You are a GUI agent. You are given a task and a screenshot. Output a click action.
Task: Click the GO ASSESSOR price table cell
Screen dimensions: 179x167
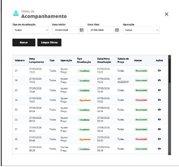tap(123, 80)
